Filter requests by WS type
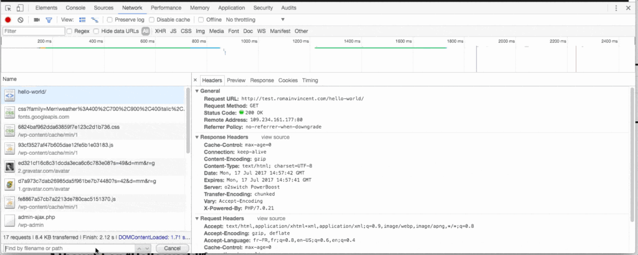The width and height of the screenshot is (638, 255). click(x=261, y=31)
